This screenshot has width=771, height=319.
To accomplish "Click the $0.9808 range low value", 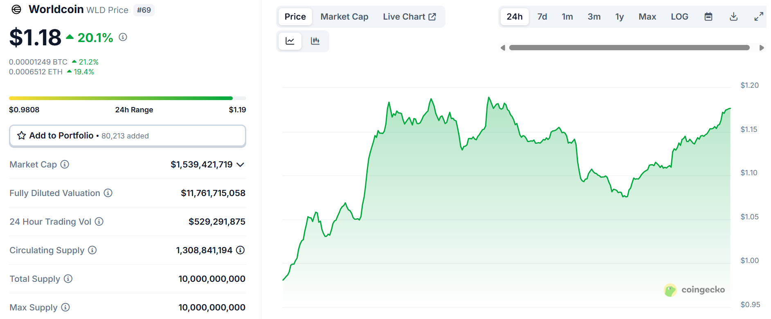I will [24, 110].
